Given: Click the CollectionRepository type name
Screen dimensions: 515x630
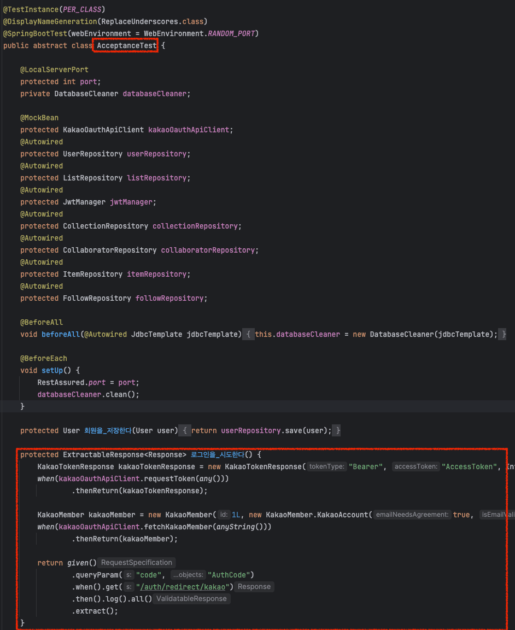Looking at the screenshot, I should point(106,226).
